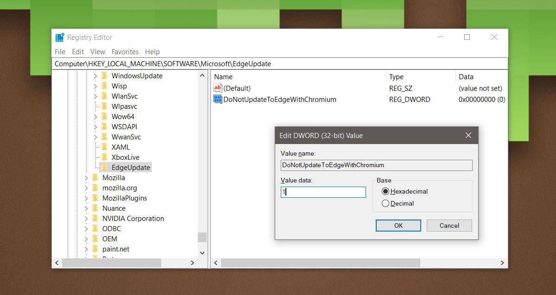Click the Value name field

click(x=377, y=165)
